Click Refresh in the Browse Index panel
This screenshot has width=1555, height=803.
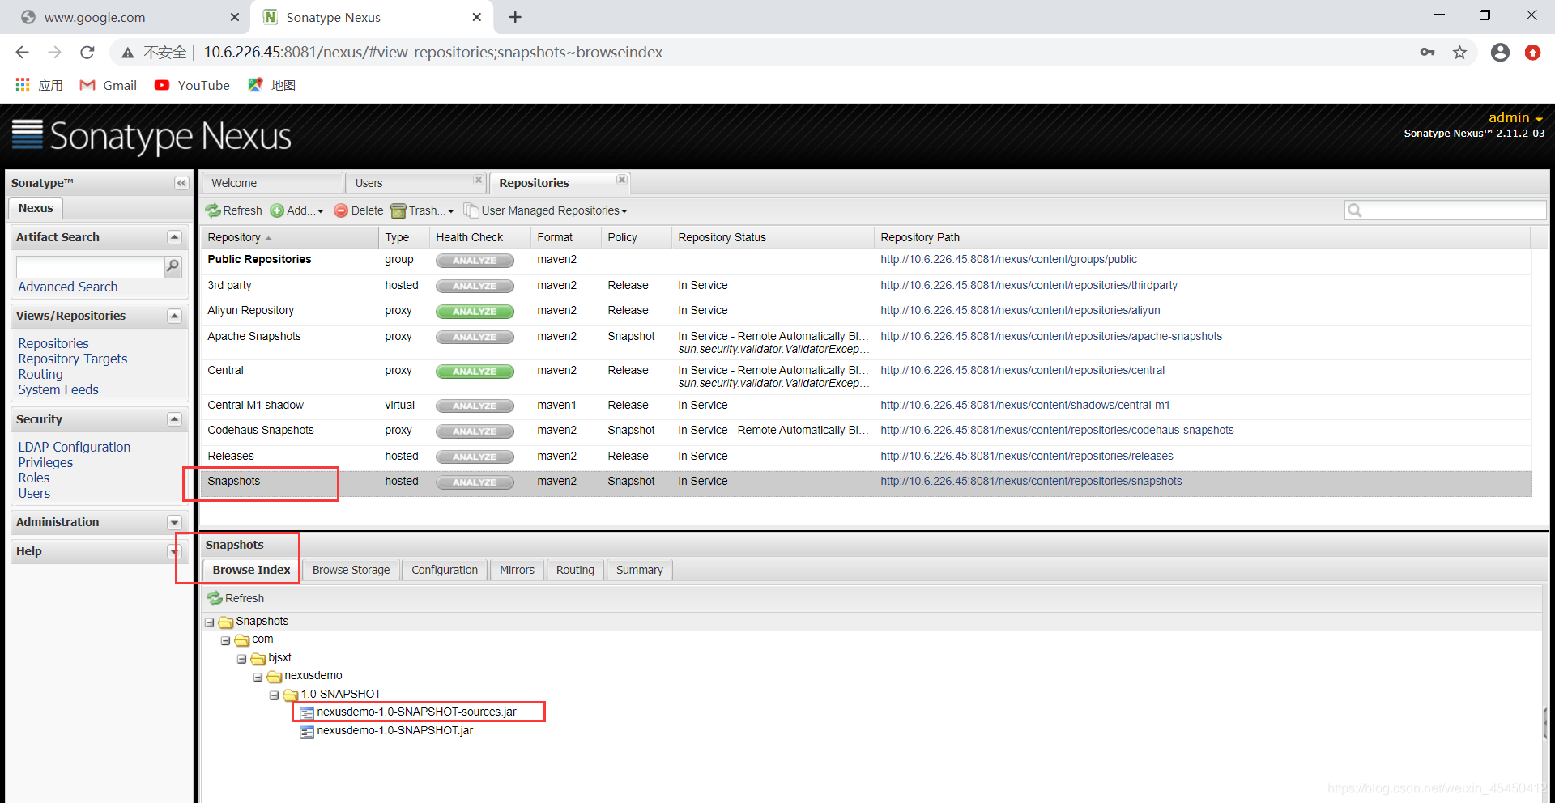tap(236, 598)
